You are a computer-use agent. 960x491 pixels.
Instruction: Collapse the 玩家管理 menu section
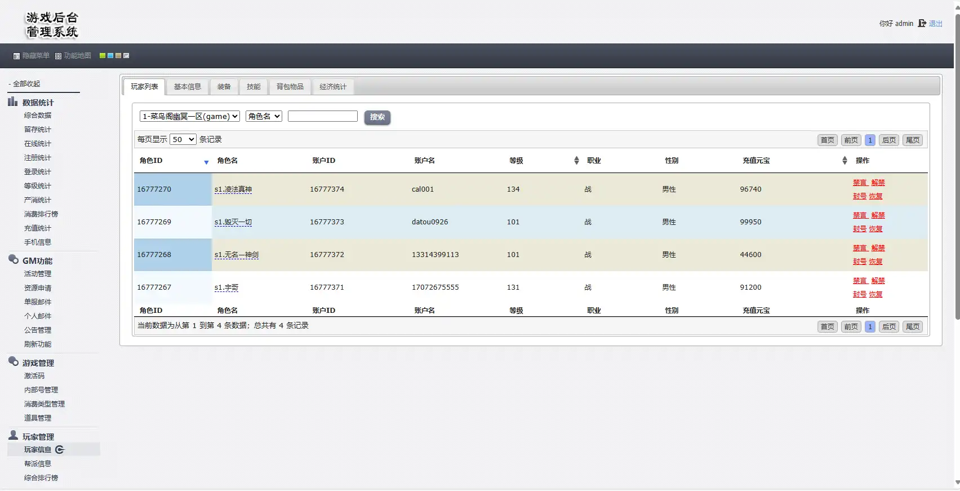(38, 437)
